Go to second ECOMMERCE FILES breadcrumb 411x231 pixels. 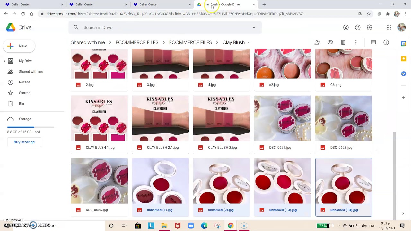(x=190, y=42)
